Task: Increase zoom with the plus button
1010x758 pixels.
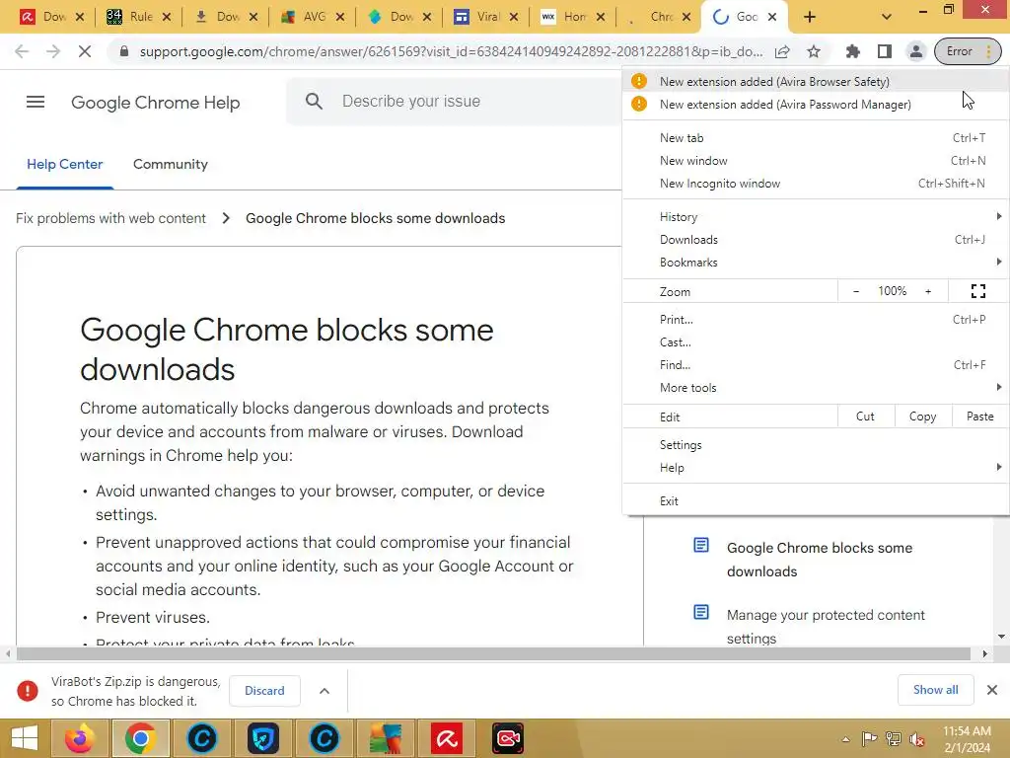Action: (928, 291)
